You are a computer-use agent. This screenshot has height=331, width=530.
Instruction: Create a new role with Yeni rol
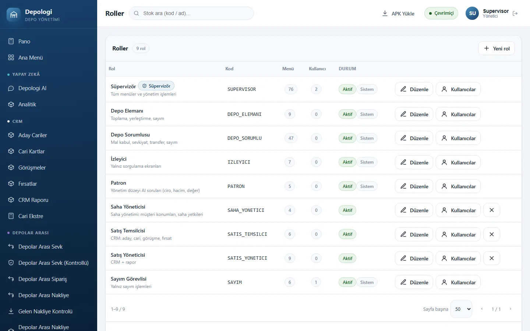point(497,48)
